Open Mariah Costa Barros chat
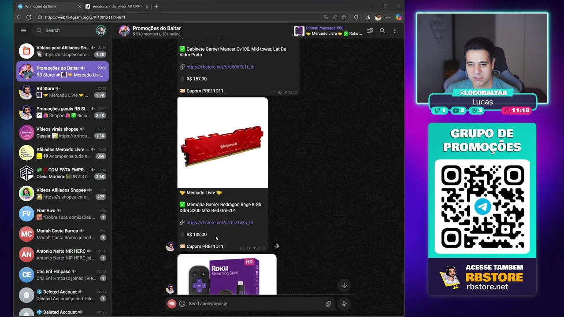The image size is (564, 317). pos(63,234)
